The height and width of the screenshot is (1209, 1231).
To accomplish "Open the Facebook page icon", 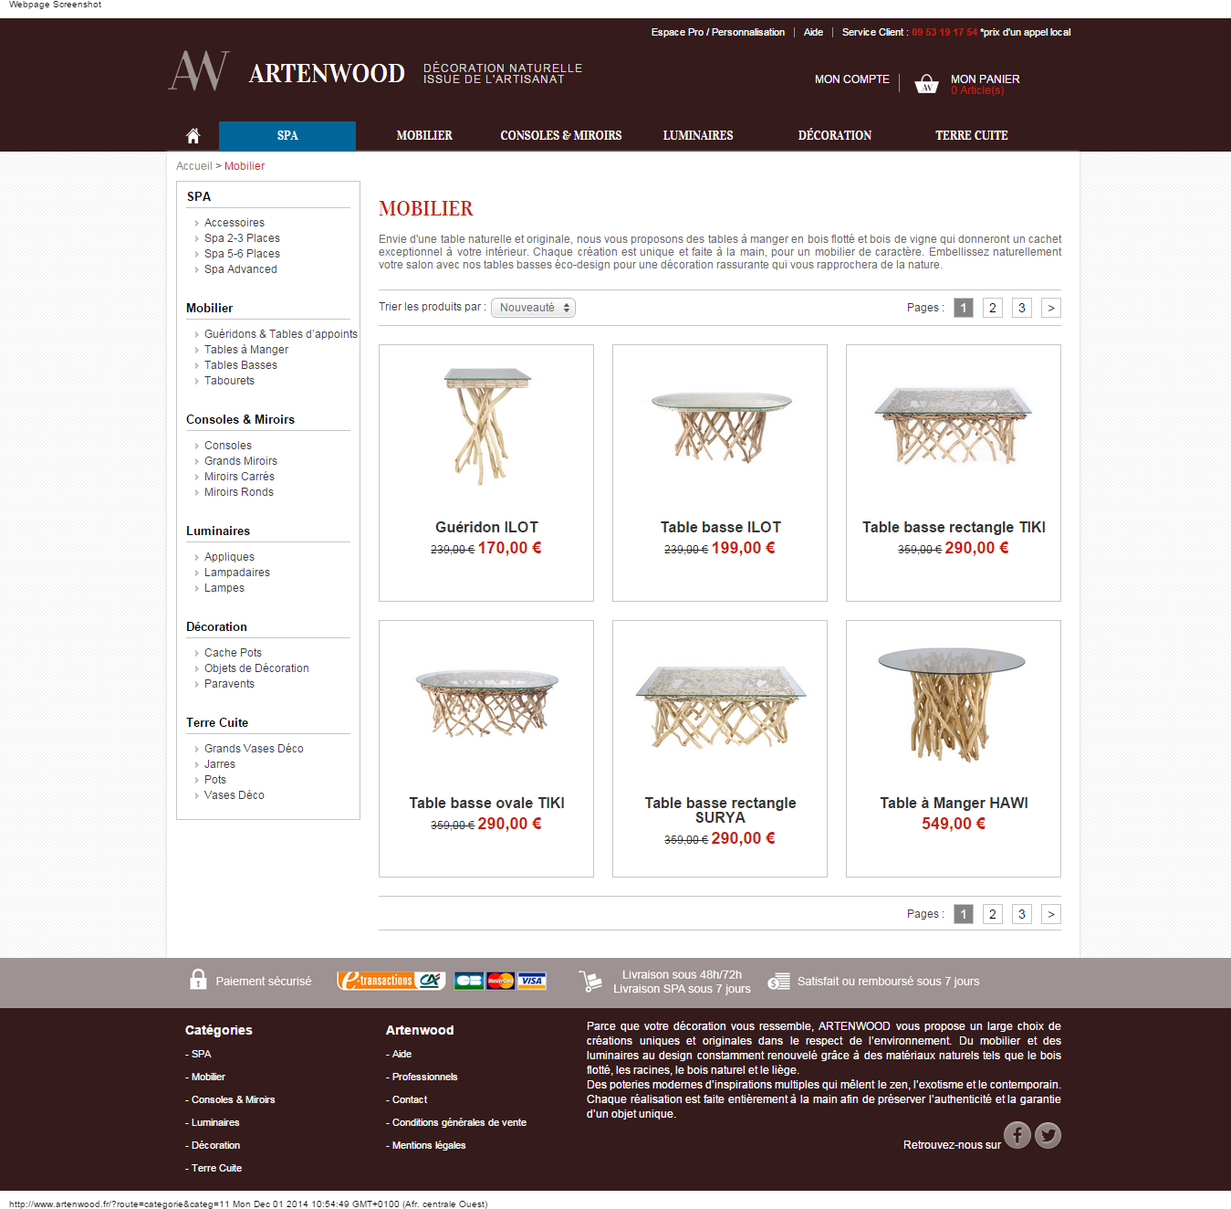I will click(x=1017, y=1135).
